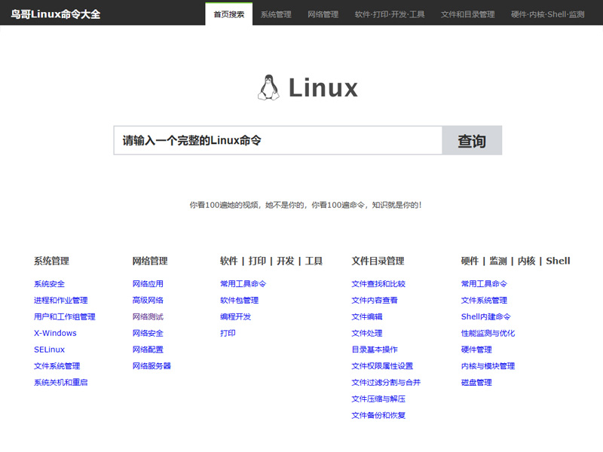Open the 软件包管理 link
This screenshot has height=452, width=603.
click(x=239, y=301)
